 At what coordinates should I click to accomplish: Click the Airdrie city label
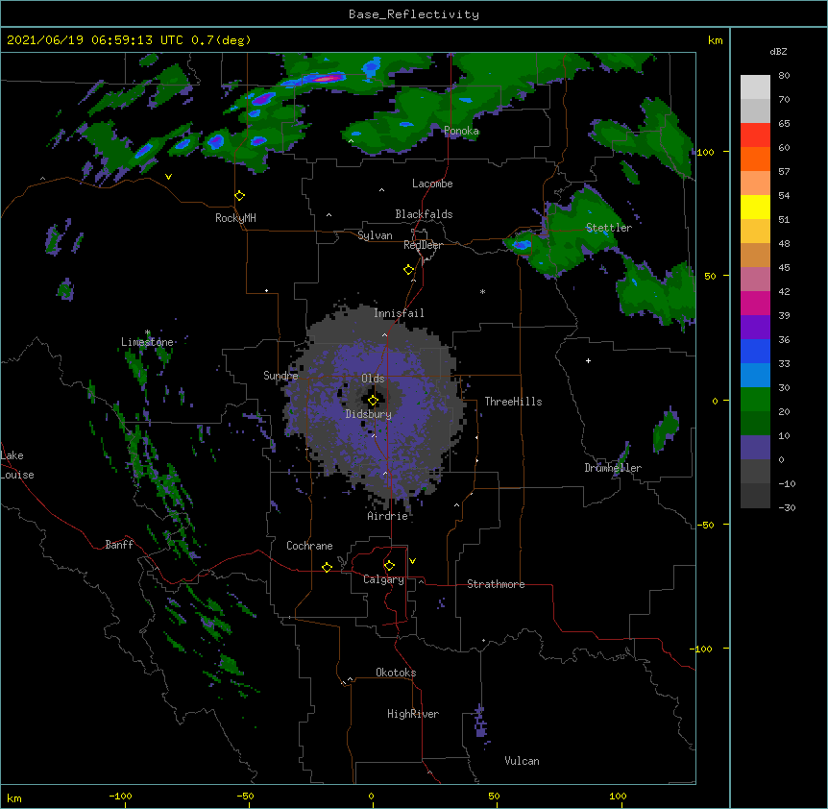(x=387, y=516)
